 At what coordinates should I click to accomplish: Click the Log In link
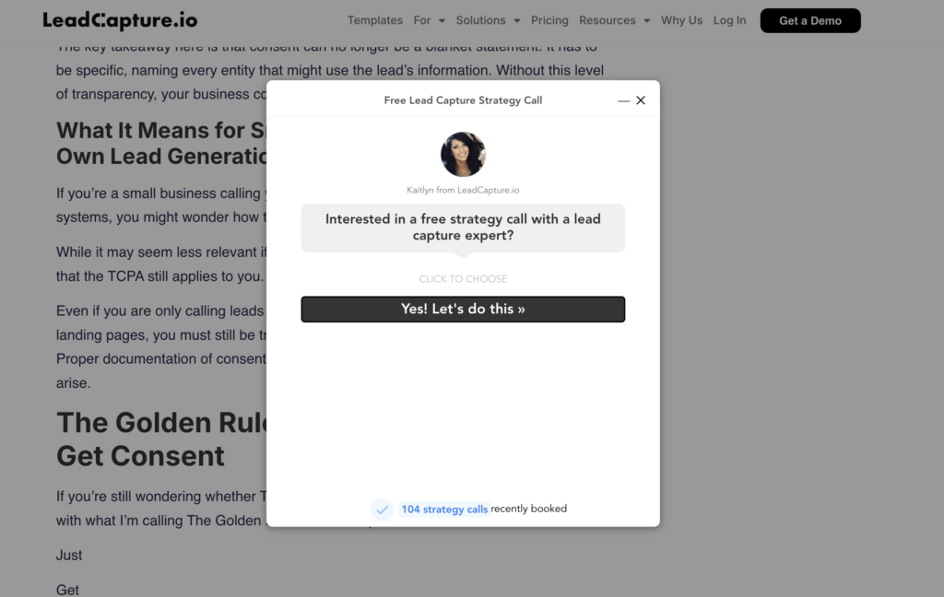(730, 20)
